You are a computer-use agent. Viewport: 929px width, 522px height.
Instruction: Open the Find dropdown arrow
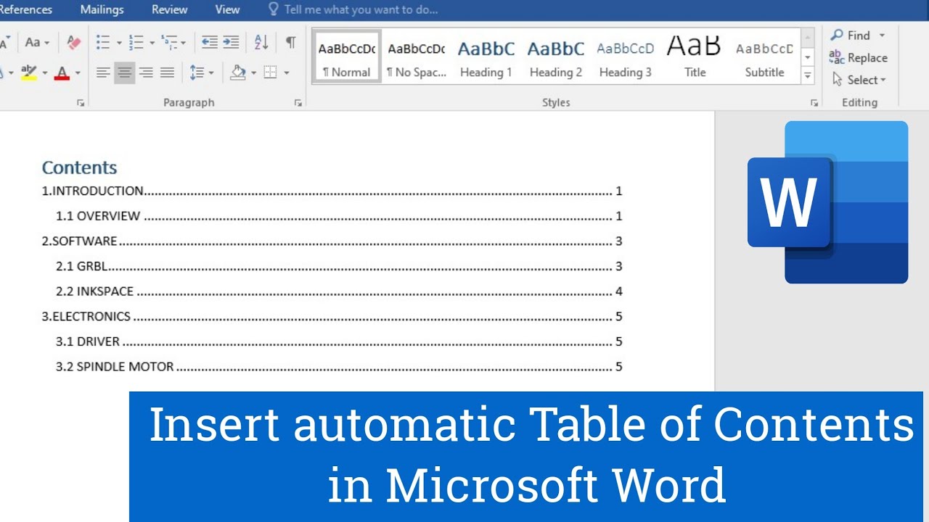882,36
